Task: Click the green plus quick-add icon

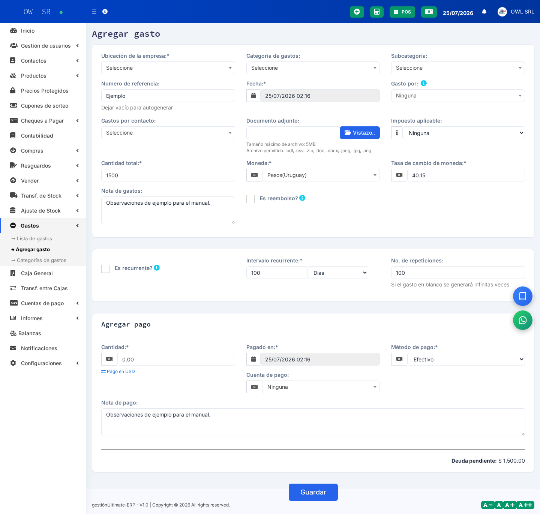Action: point(357,12)
